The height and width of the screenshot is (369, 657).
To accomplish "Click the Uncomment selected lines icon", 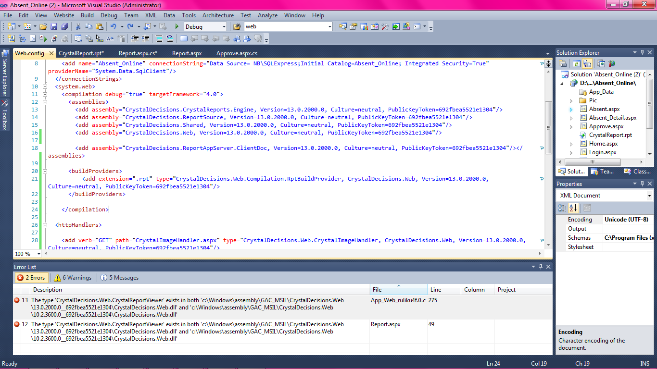I will pyautogui.click(x=169, y=39).
